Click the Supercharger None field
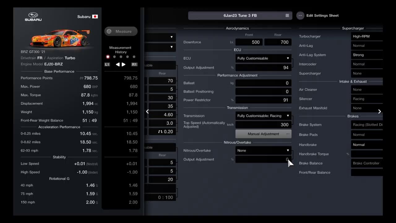Screen dimensions: 396x223 367,73
